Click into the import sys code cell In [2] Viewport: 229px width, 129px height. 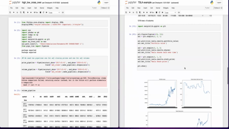coord(64,38)
